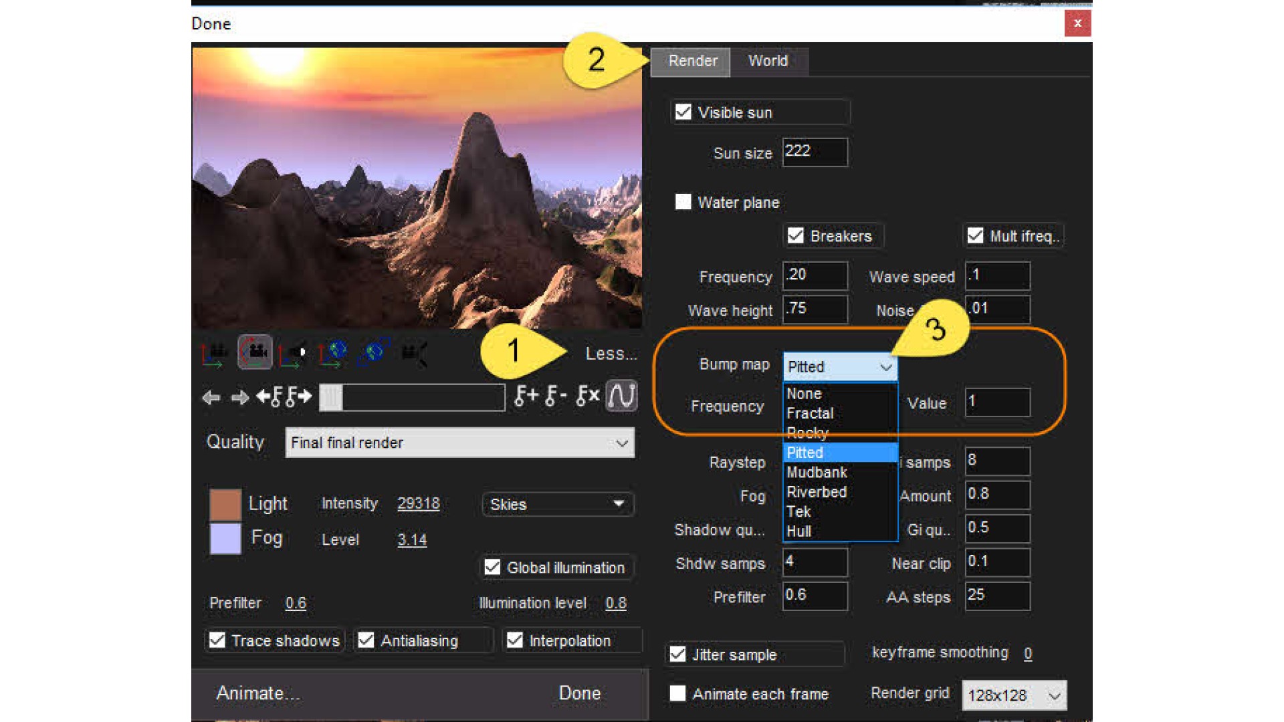Click the remove keyframe F- icon
The width and height of the screenshot is (1284, 722).
tap(556, 396)
